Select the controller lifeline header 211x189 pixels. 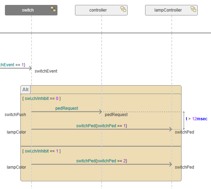click(101, 10)
